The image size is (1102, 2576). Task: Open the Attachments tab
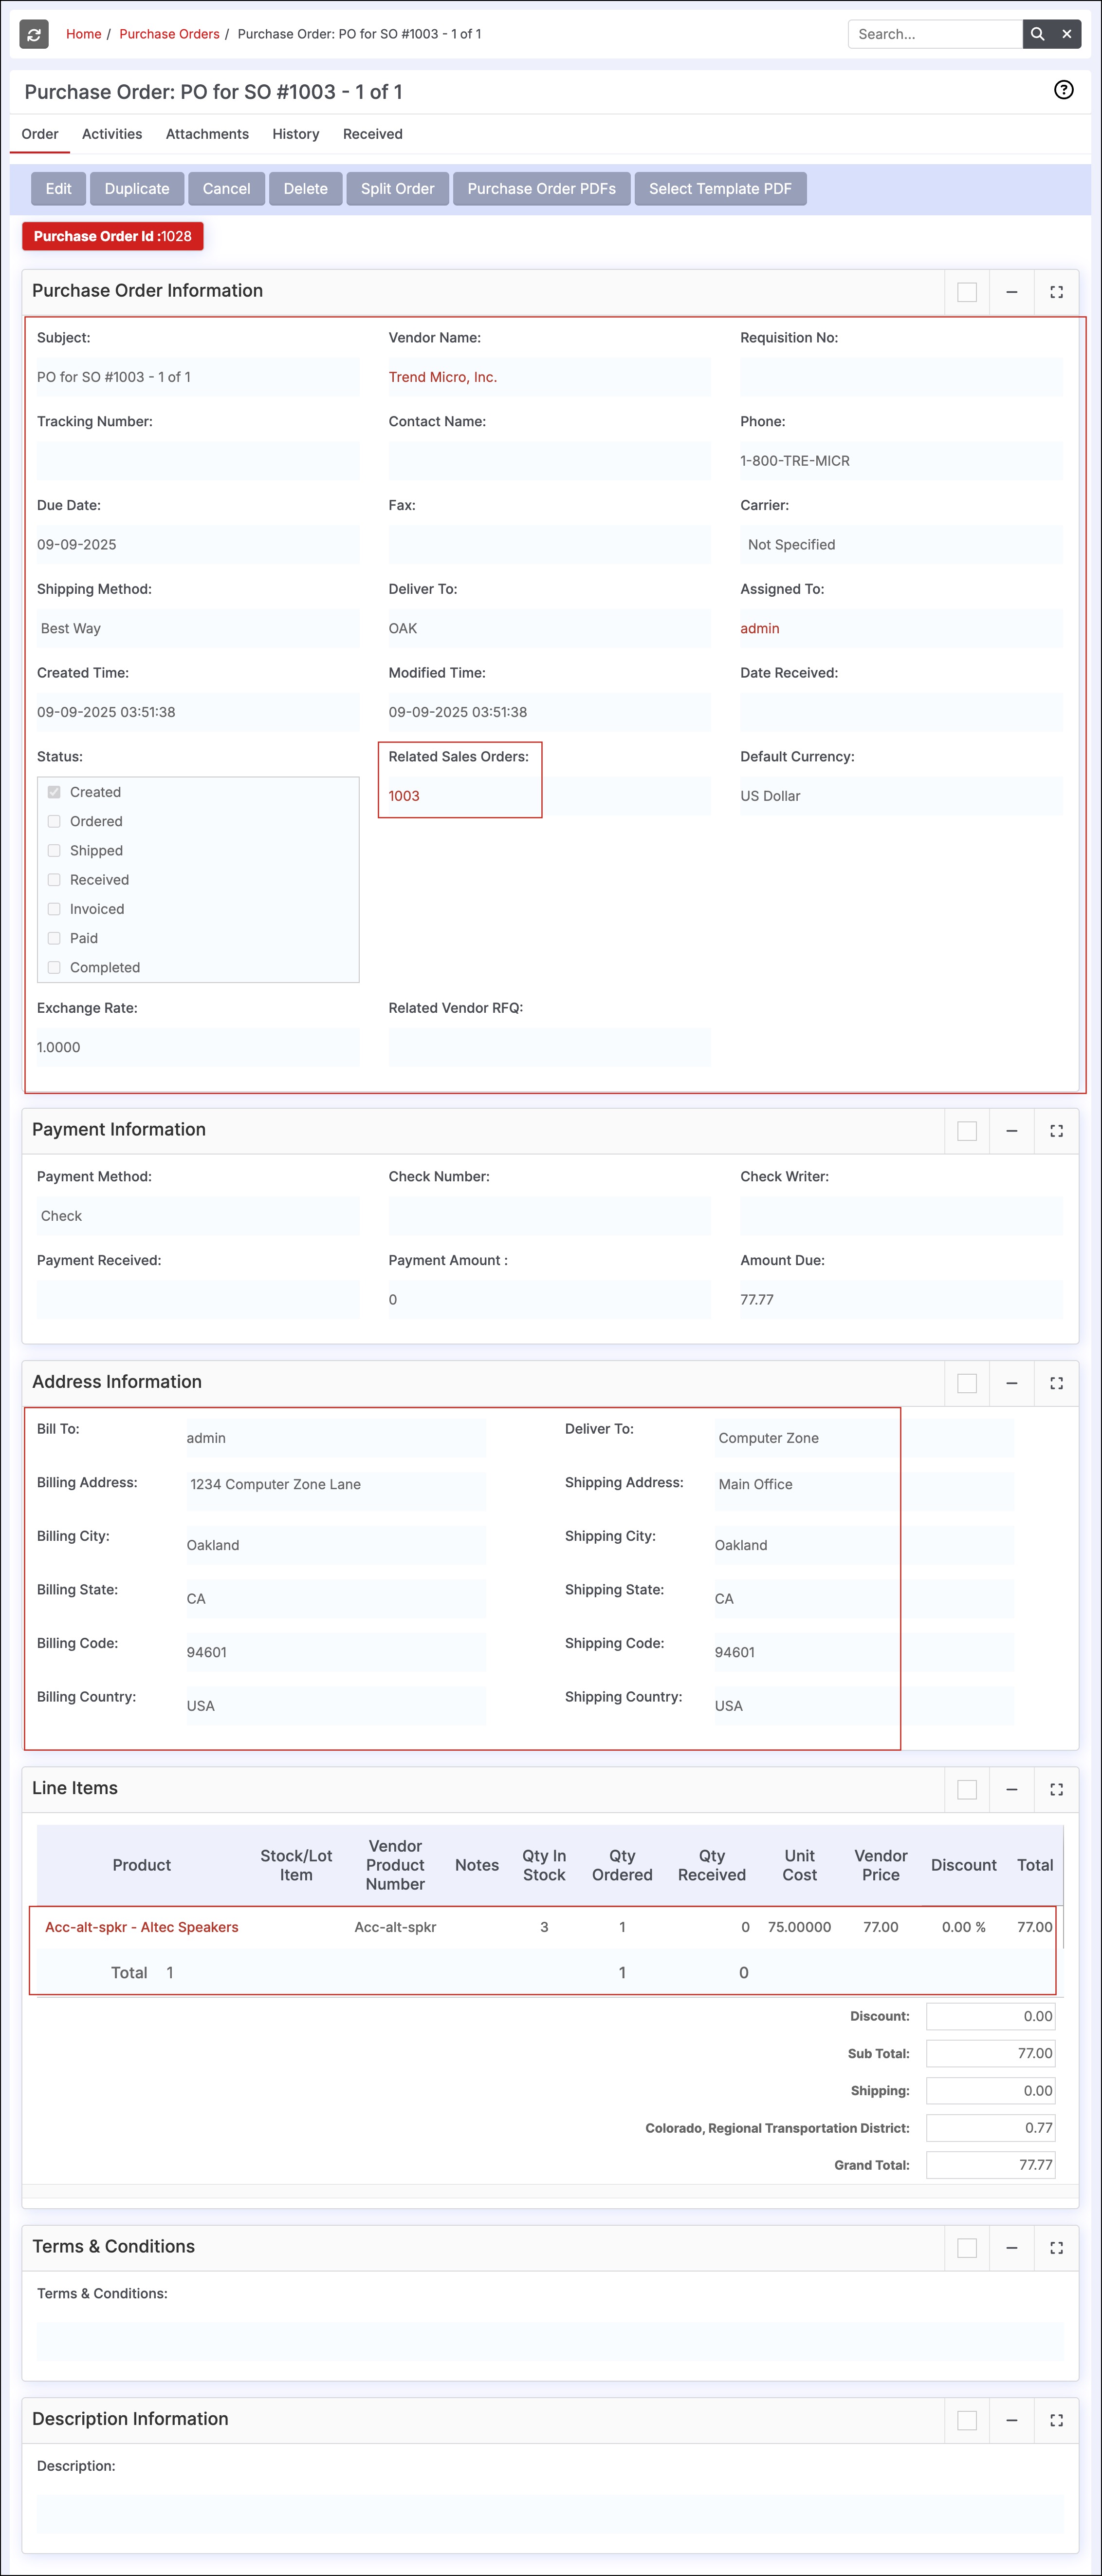[x=207, y=134]
